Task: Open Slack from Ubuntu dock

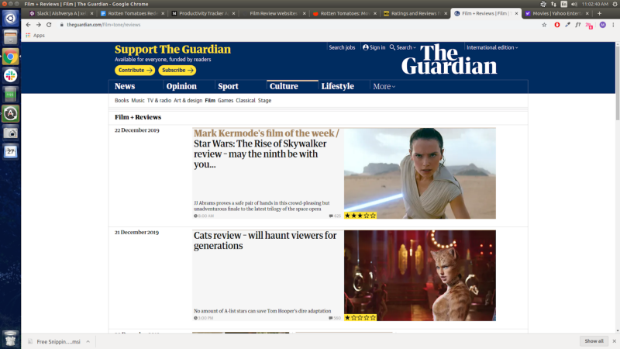Action: coord(10,75)
